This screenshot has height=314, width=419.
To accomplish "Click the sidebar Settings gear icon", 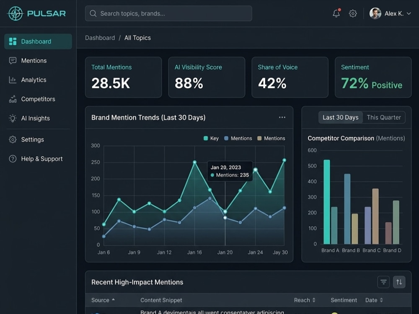I will pyautogui.click(x=13, y=140).
